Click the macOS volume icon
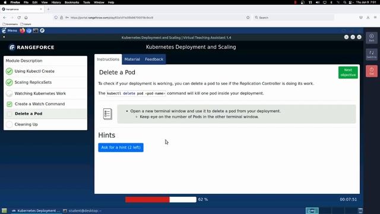Viewport: 380px width, 214px height. 318,2
